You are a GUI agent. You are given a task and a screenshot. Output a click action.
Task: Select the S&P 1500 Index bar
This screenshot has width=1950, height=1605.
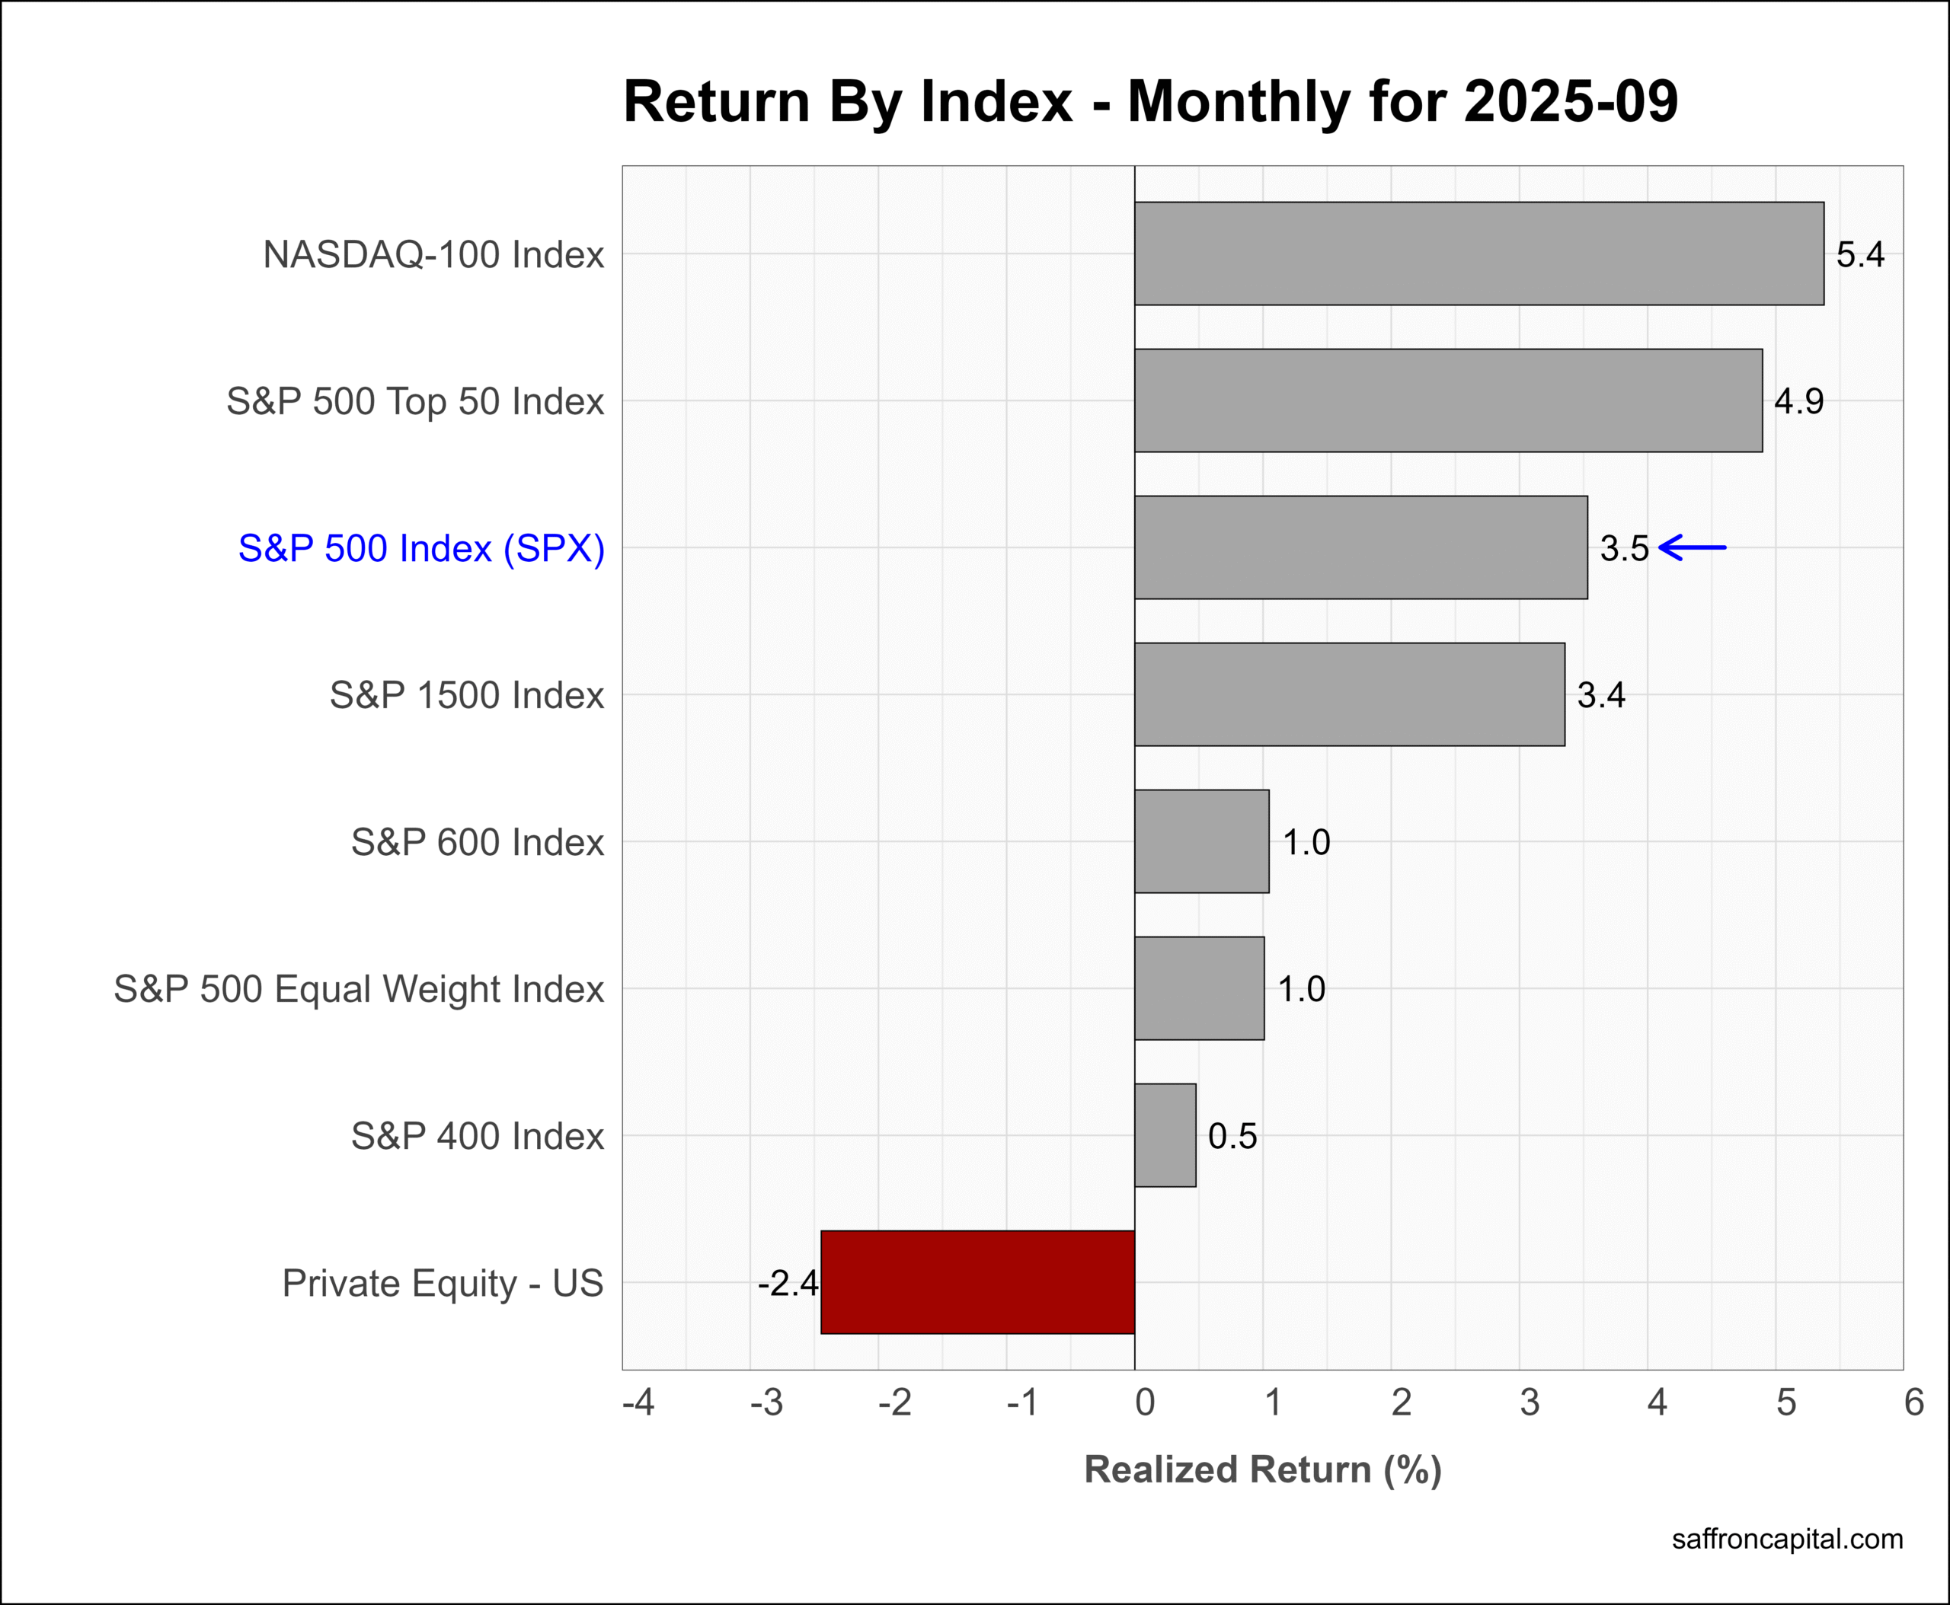point(1349,694)
